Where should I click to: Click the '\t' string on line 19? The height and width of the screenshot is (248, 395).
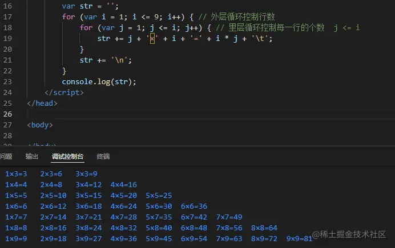260,39
